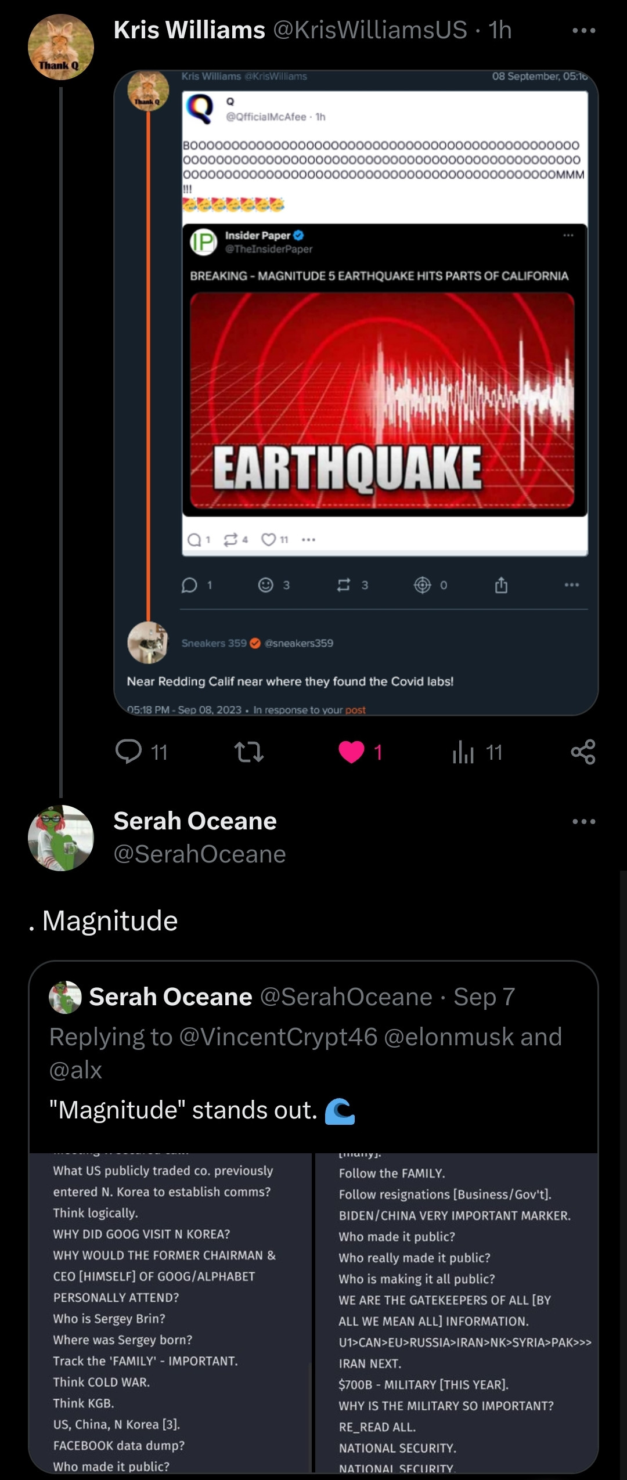Open Serah Oceane's profile name
The width and height of the screenshot is (627, 1480).
[195, 821]
